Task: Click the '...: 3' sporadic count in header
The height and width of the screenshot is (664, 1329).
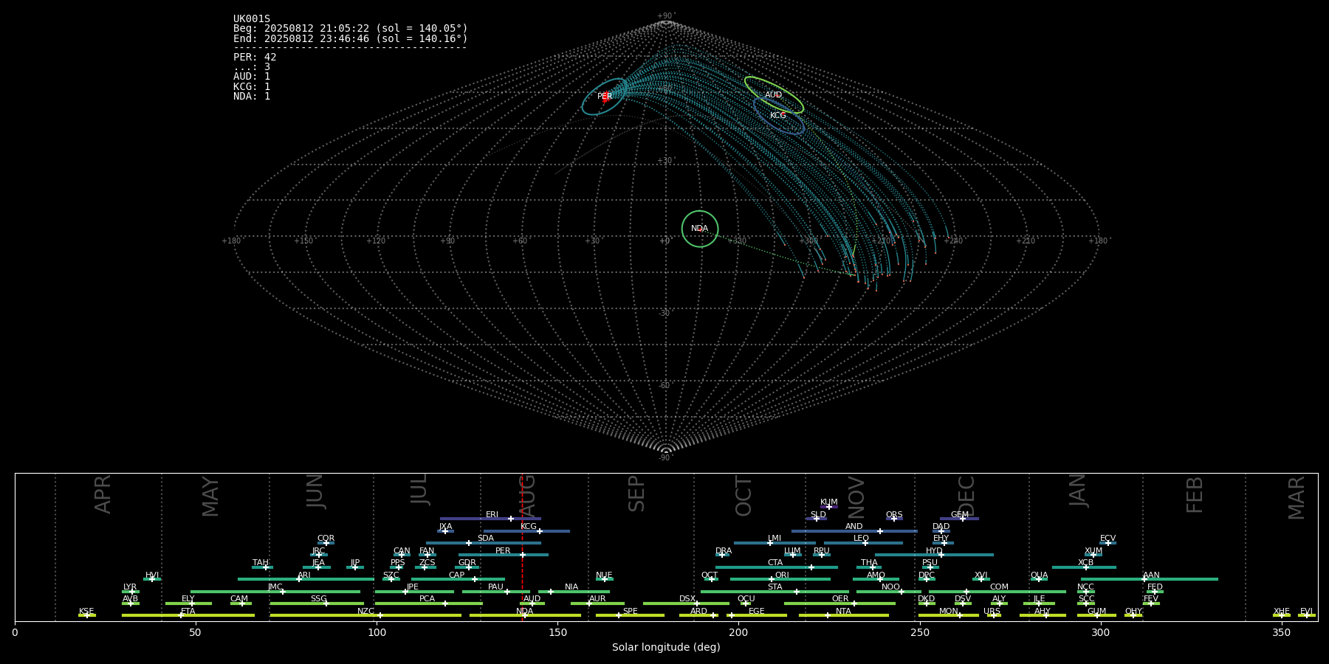Action: (x=252, y=67)
